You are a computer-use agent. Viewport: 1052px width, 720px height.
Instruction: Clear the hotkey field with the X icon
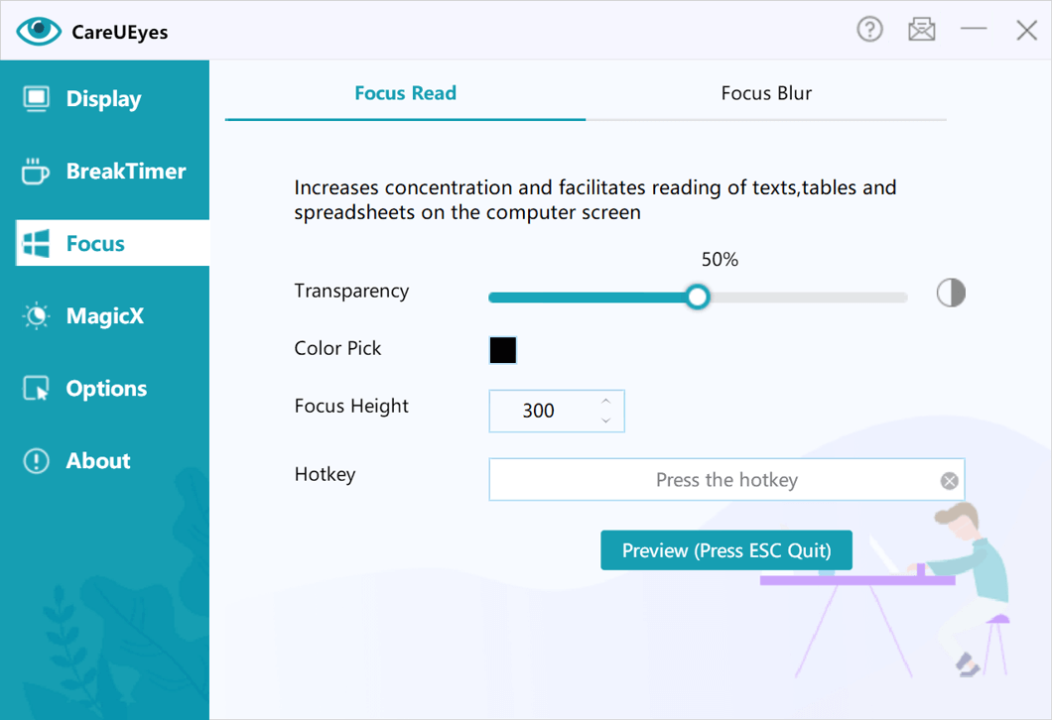point(949,480)
